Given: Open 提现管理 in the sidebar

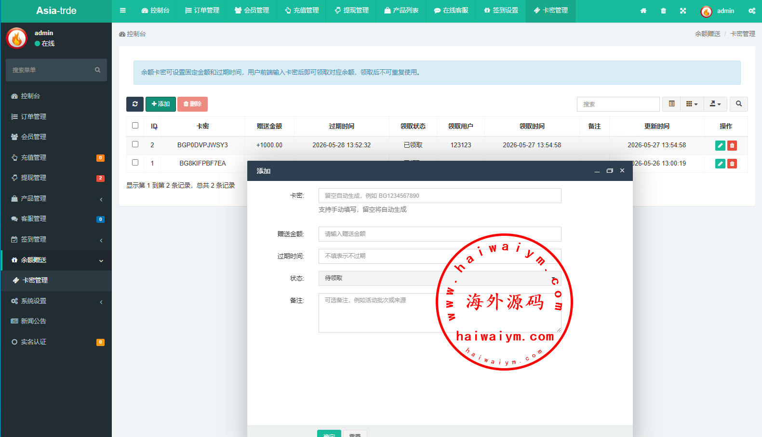Looking at the screenshot, I should (56, 178).
